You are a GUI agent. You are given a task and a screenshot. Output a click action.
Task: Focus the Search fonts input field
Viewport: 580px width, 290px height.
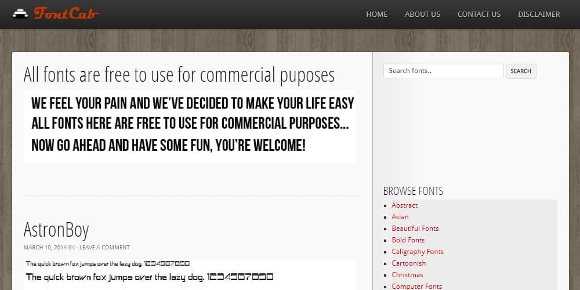(x=444, y=71)
